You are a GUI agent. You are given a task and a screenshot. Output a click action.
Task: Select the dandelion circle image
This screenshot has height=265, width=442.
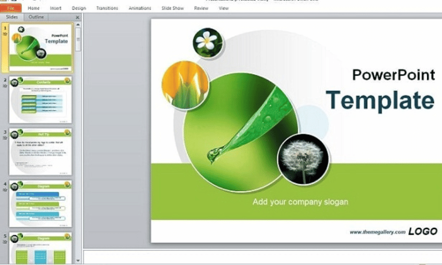point(303,160)
